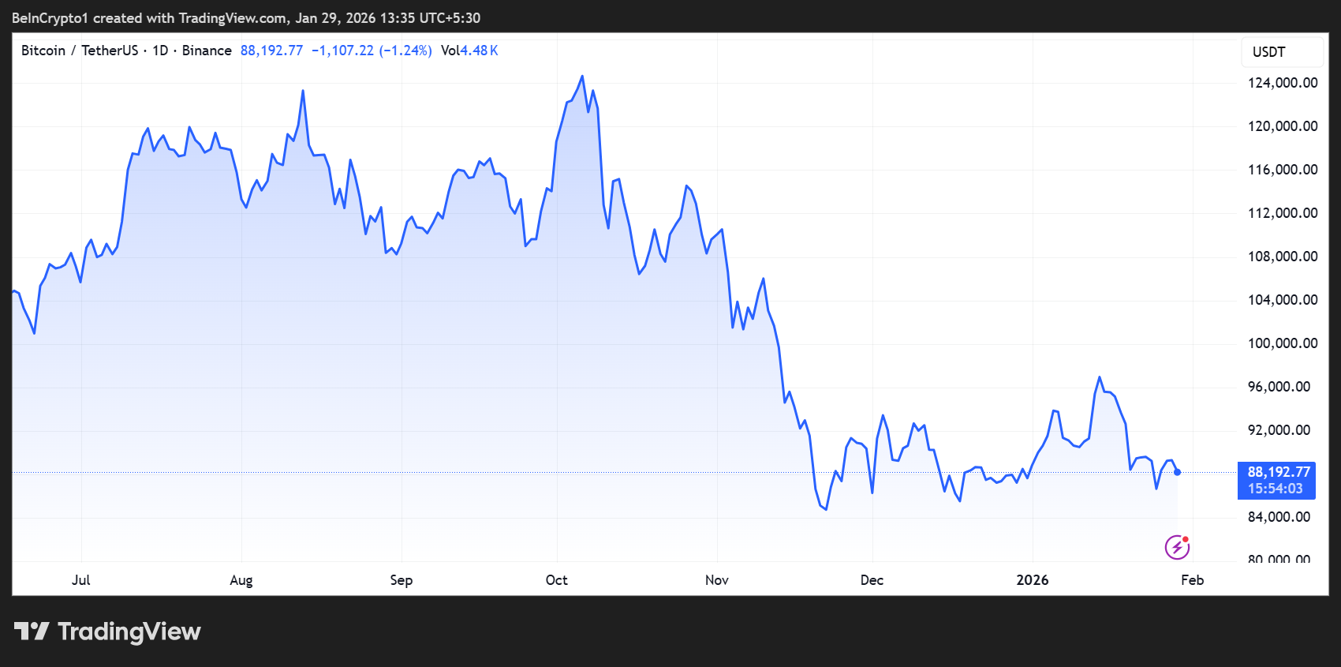Click the Binance exchange label
The width and height of the screenshot is (1341, 667).
coord(207,51)
